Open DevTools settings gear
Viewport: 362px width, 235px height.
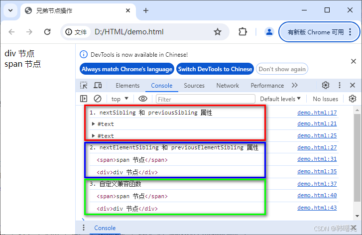pos(326,85)
